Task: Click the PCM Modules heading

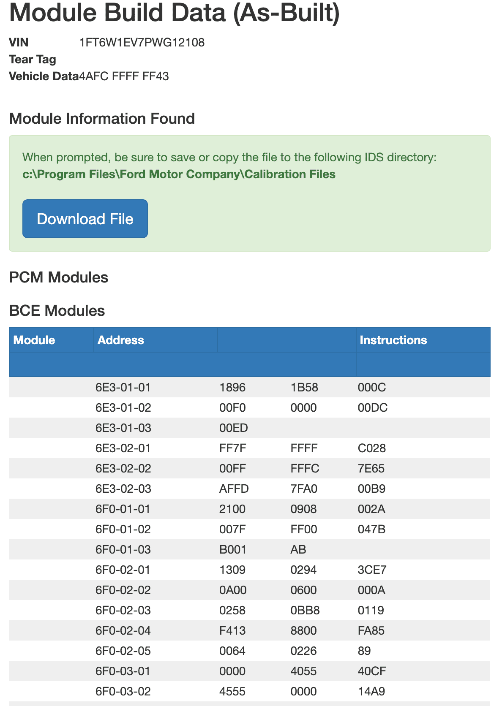Action: (x=59, y=277)
